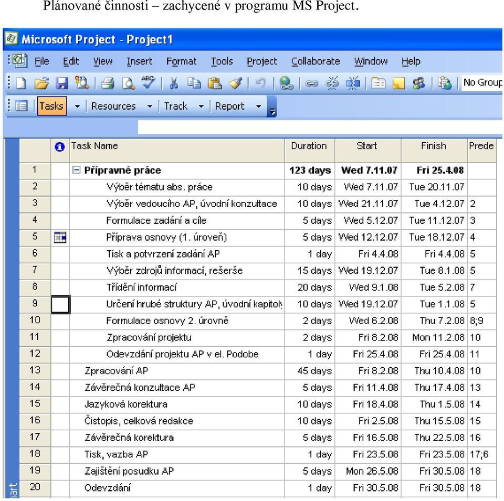Viewport: 504px width, 501px height.
Task: Click the Unlink Tasks icon
Action: (332, 83)
